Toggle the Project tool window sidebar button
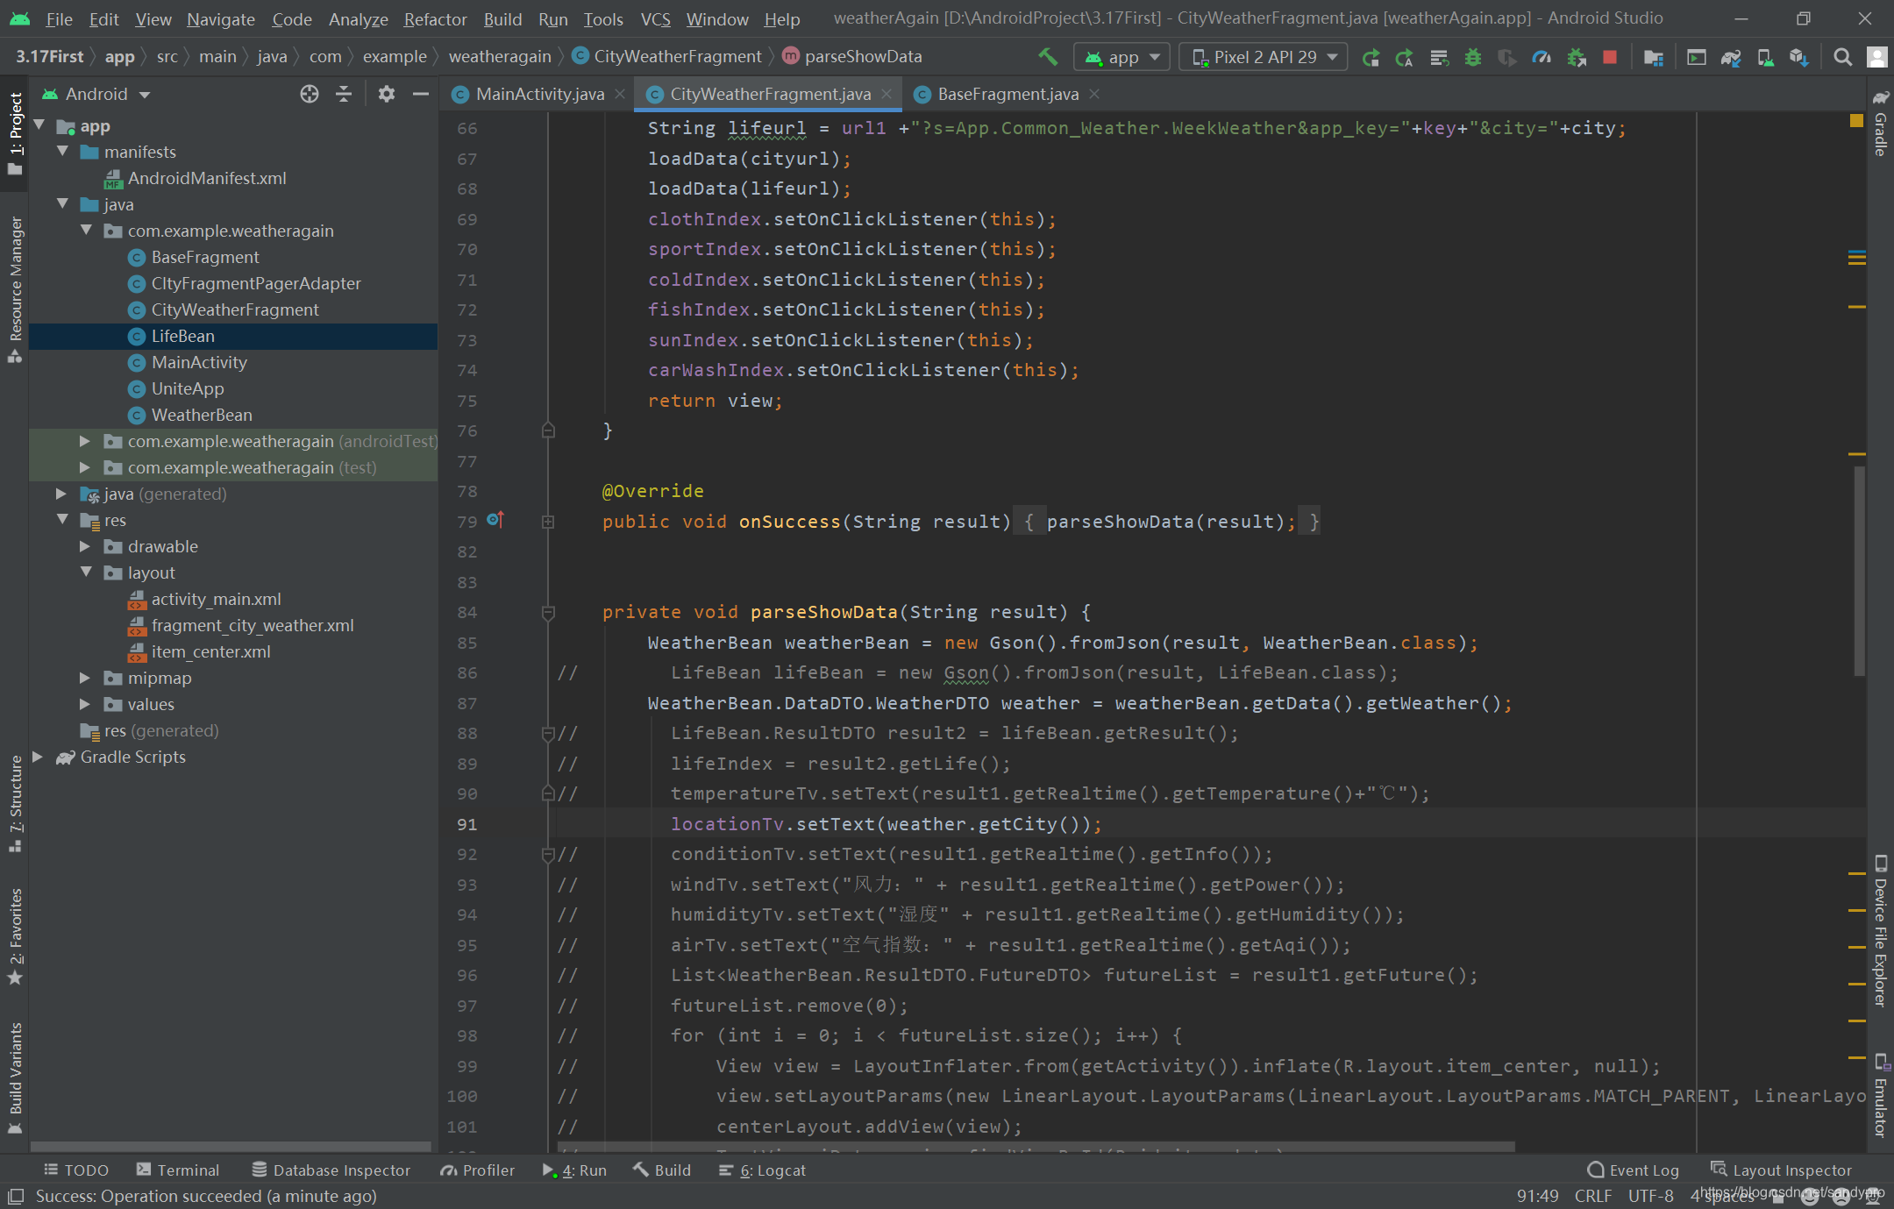Viewport: 1894px width, 1209px height. [x=15, y=132]
